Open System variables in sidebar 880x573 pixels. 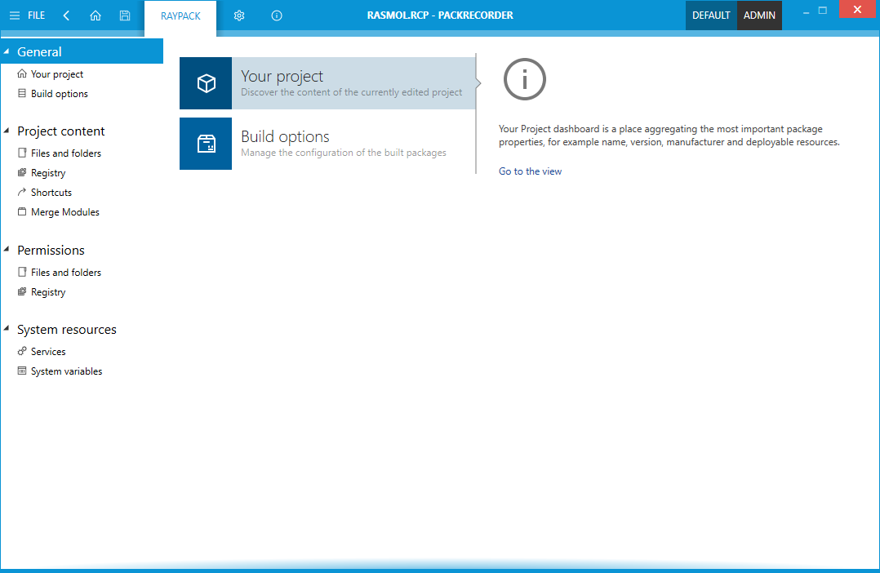tap(66, 371)
